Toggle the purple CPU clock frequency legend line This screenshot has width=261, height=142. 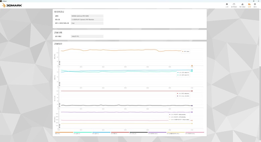(x=157, y=133)
